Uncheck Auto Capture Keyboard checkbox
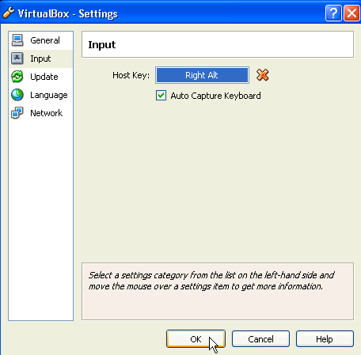361x355 pixels. (161, 96)
